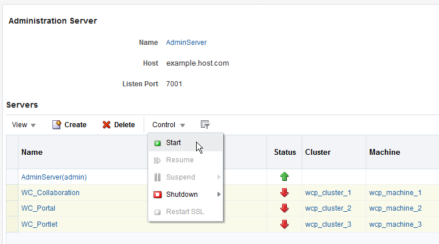Open the wcp_cluster_2 link
Image resolution: width=439 pixels, height=244 pixels.
click(328, 208)
